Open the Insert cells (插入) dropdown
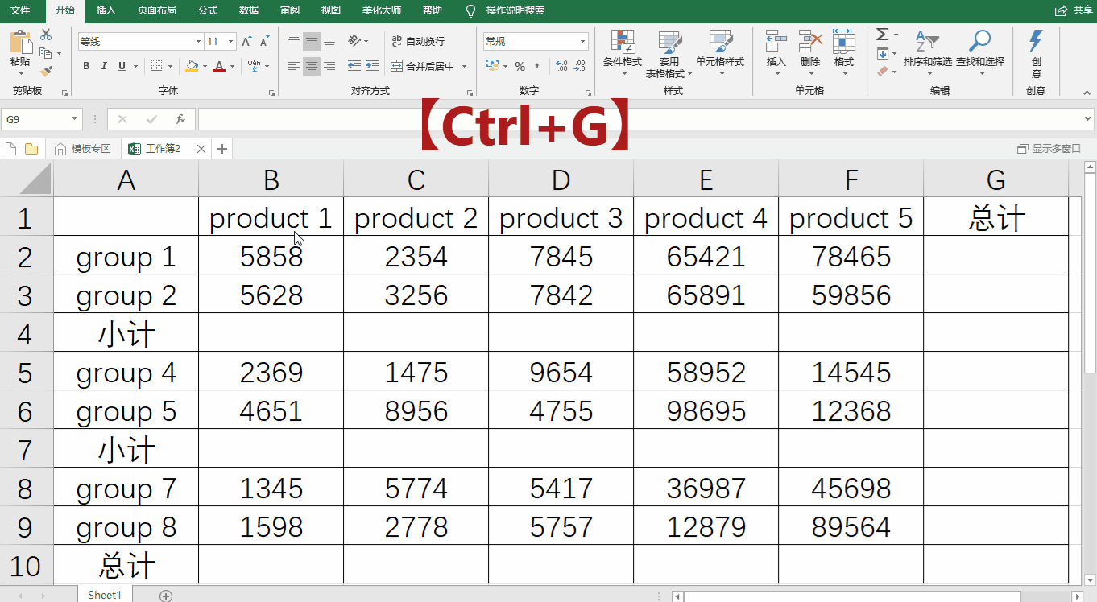Image resolution: width=1097 pixels, height=602 pixels. click(776, 53)
